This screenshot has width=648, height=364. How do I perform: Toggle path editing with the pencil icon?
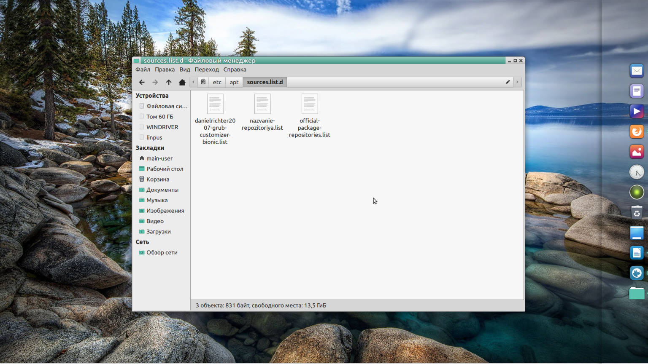508,82
